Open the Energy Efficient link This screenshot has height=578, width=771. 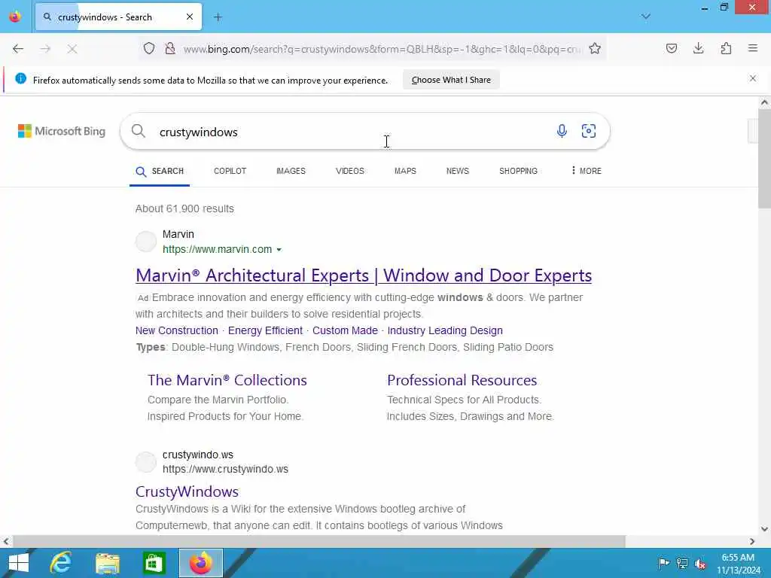pyautogui.click(x=265, y=330)
